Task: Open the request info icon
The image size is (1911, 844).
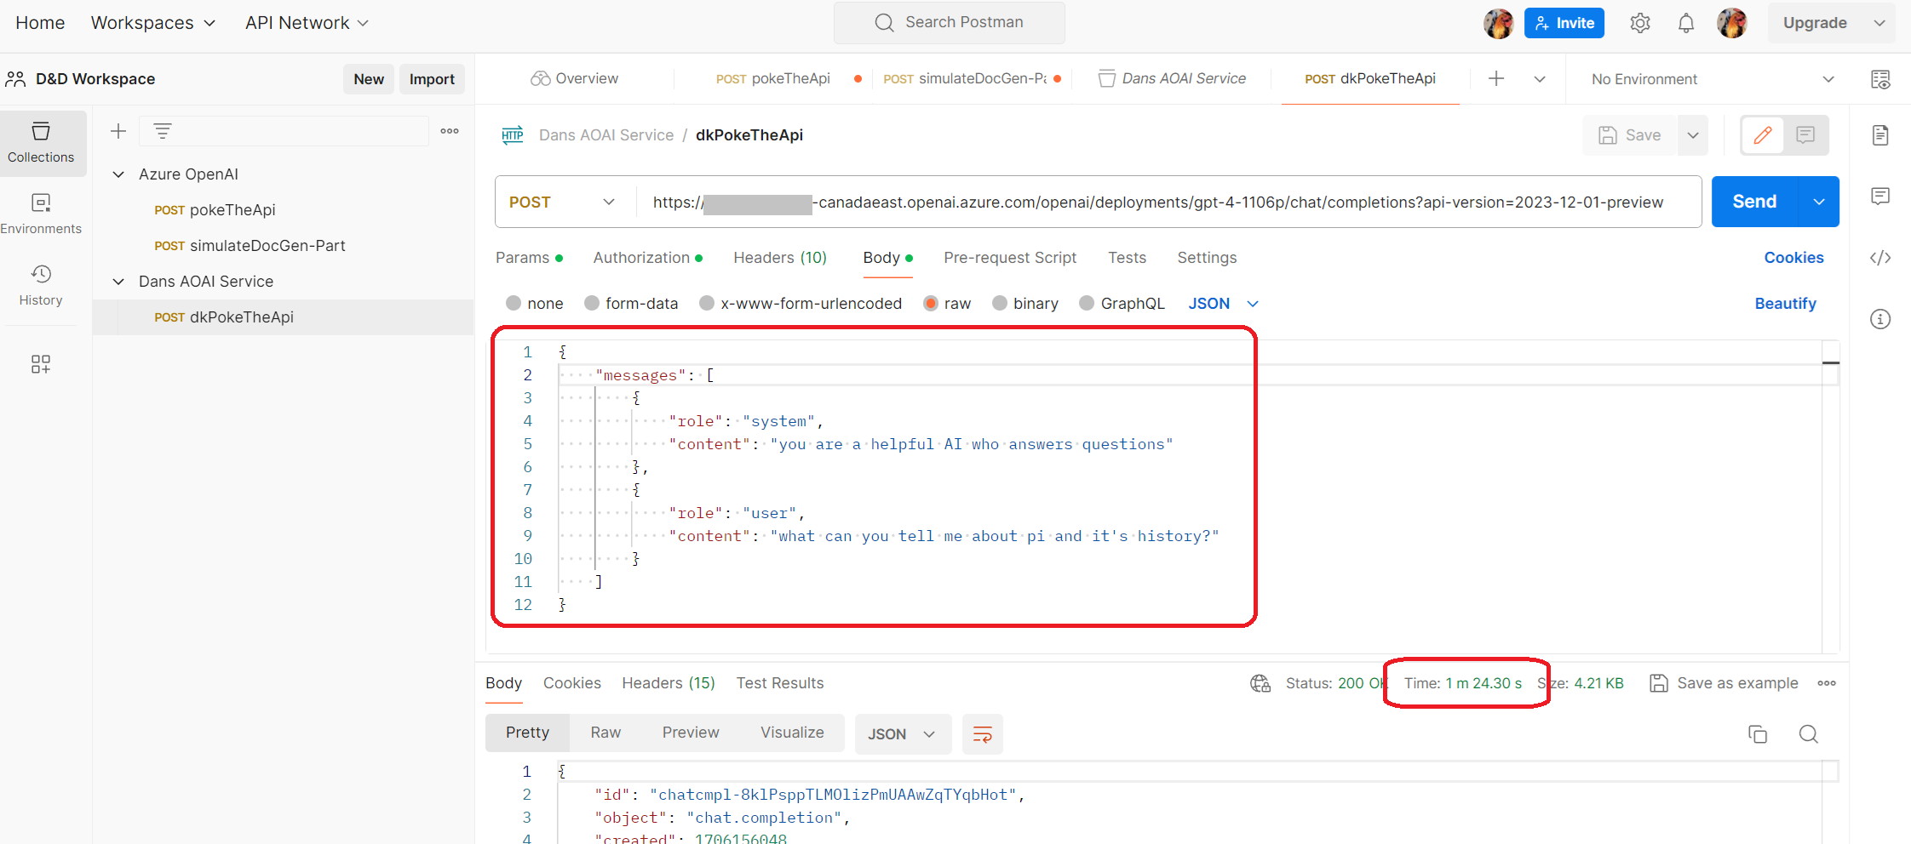Action: click(x=1880, y=319)
